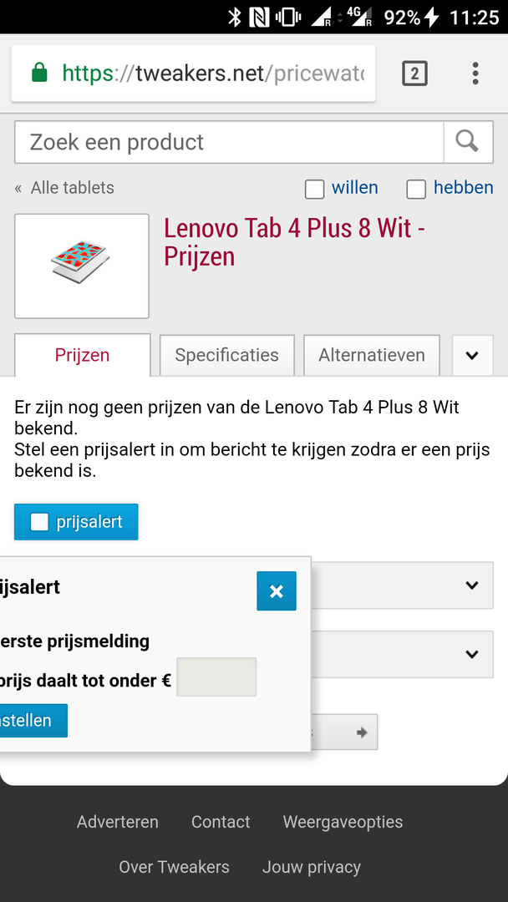Check the 'willen' checkbox
Viewport: 508px width, 902px height.
(x=315, y=190)
